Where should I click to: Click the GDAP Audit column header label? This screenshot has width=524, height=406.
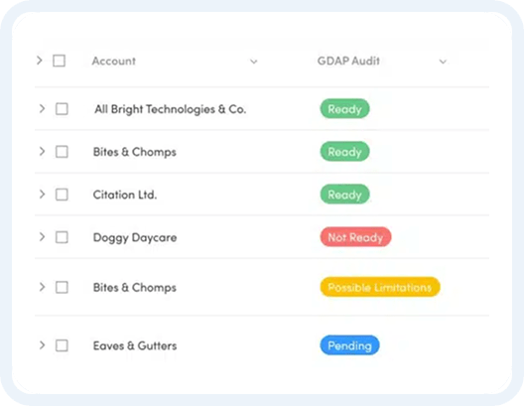click(348, 61)
